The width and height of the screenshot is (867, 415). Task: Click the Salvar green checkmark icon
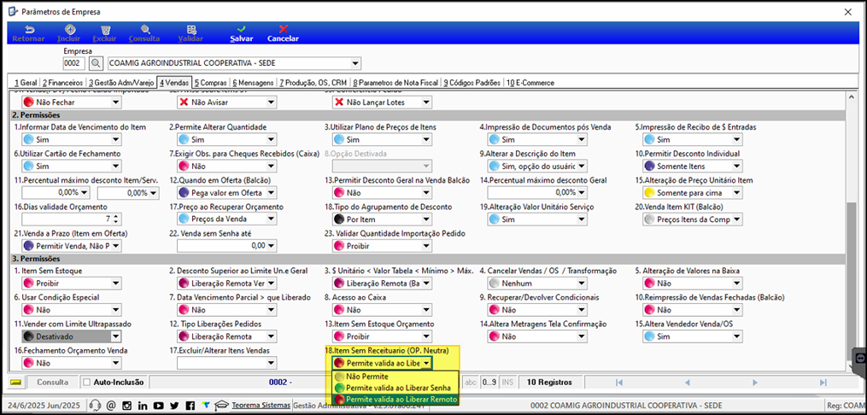241,29
